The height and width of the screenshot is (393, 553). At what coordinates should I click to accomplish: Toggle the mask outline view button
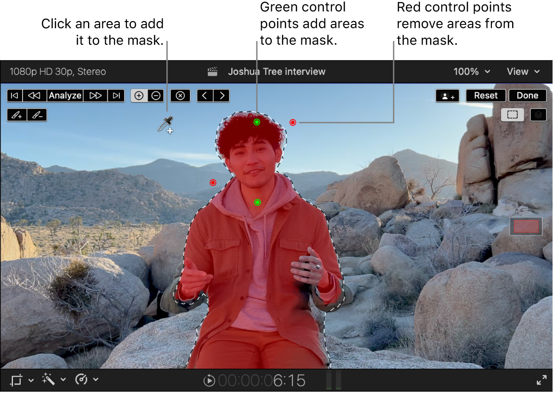click(512, 115)
